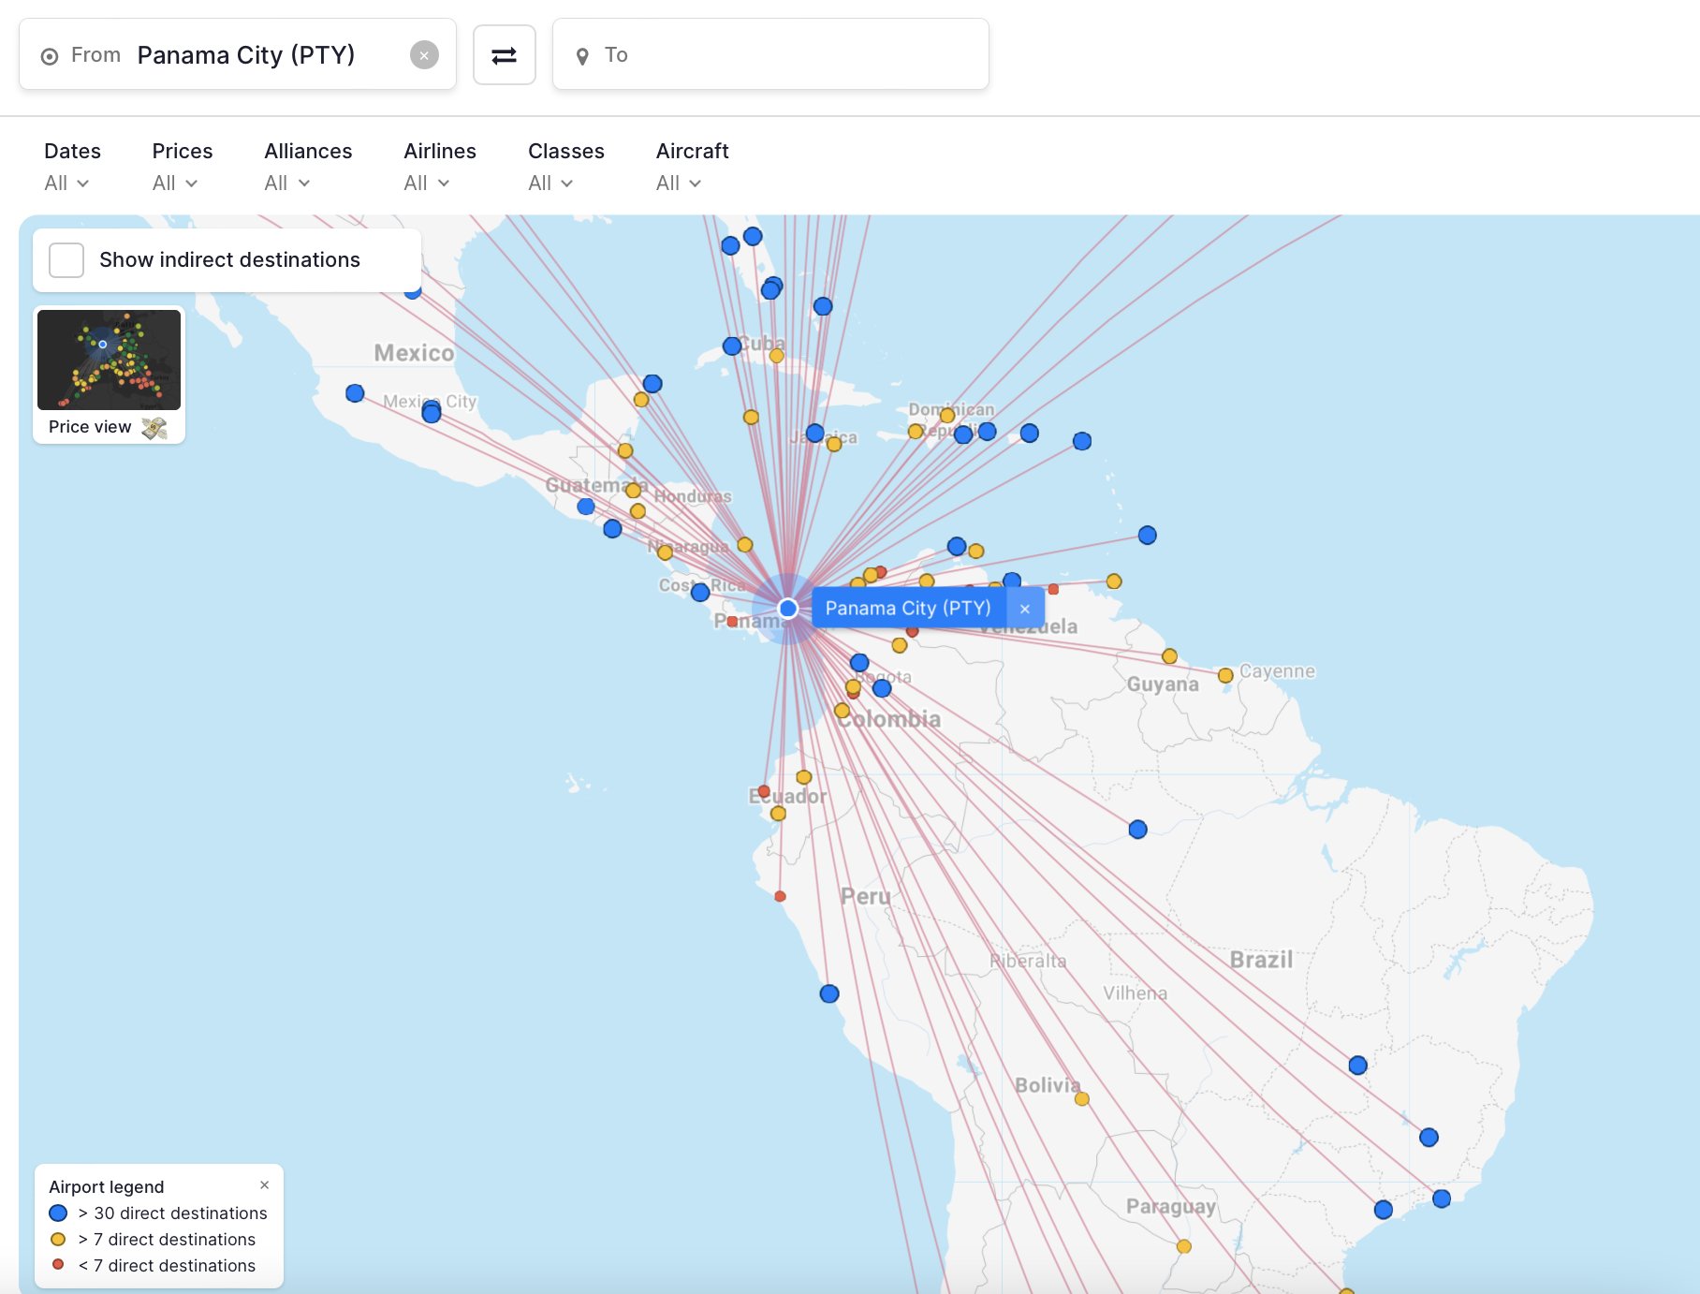
Task: Select the blue airport in western Cuba
Action: pyautogui.click(x=732, y=346)
